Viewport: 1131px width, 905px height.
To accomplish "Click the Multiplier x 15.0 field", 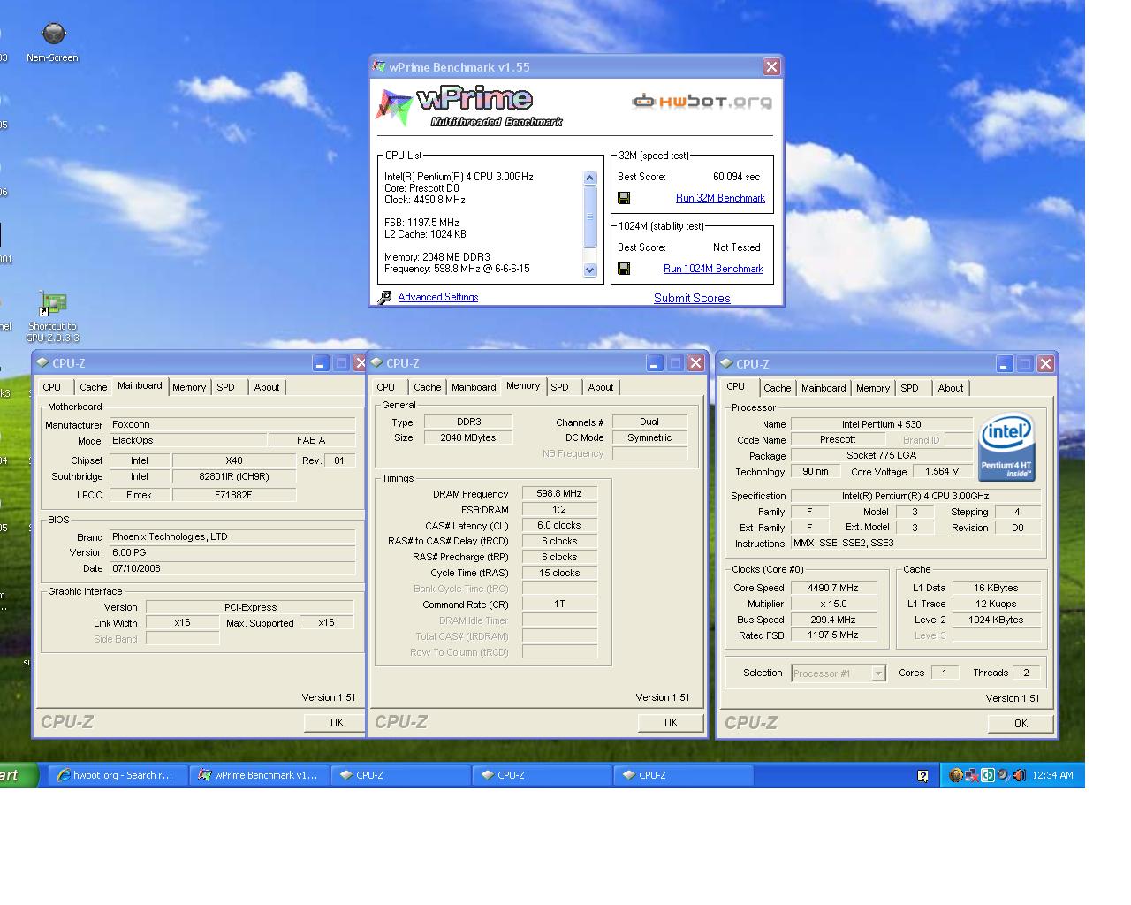I will [x=832, y=604].
